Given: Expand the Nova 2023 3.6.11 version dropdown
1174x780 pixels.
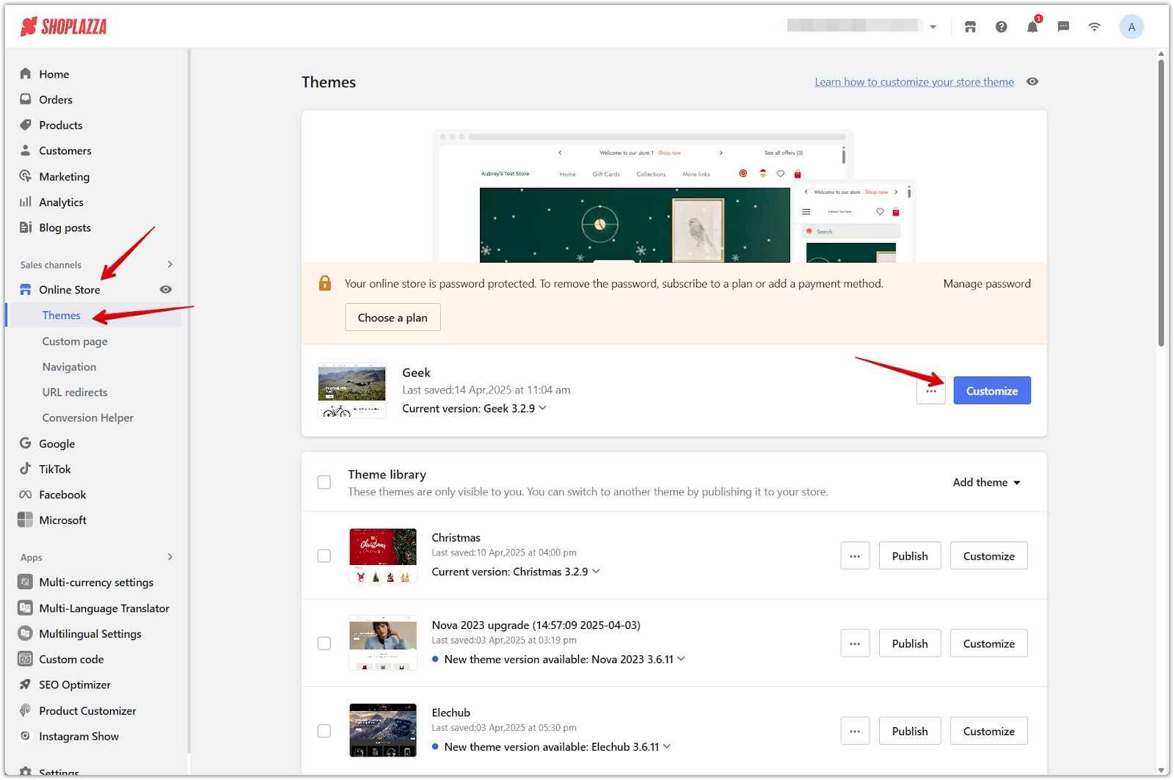Looking at the screenshot, I should click(x=681, y=658).
